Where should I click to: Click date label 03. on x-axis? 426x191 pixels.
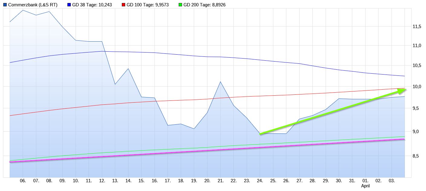(392, 181)
